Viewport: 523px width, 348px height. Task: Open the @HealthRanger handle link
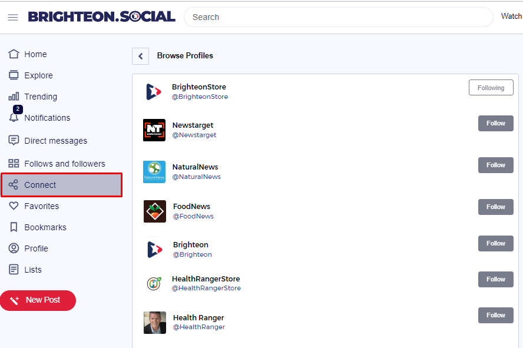pyautogui.click(x=199, y=327)
